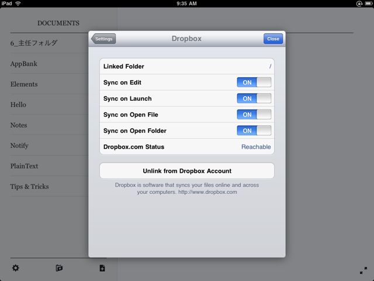Tap the Wi-Fi status icon
This screenshot has width=374, height=281.
click(18, 4)
